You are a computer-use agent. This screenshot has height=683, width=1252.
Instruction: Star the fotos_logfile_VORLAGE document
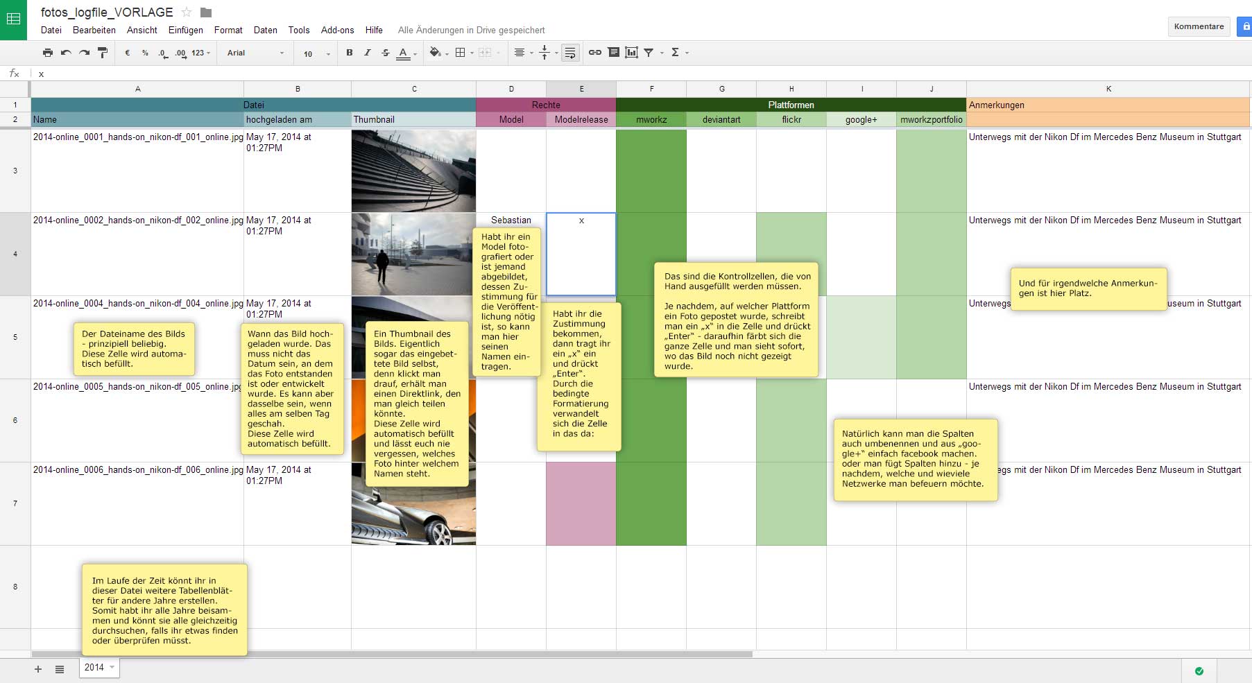click(187, 12)
